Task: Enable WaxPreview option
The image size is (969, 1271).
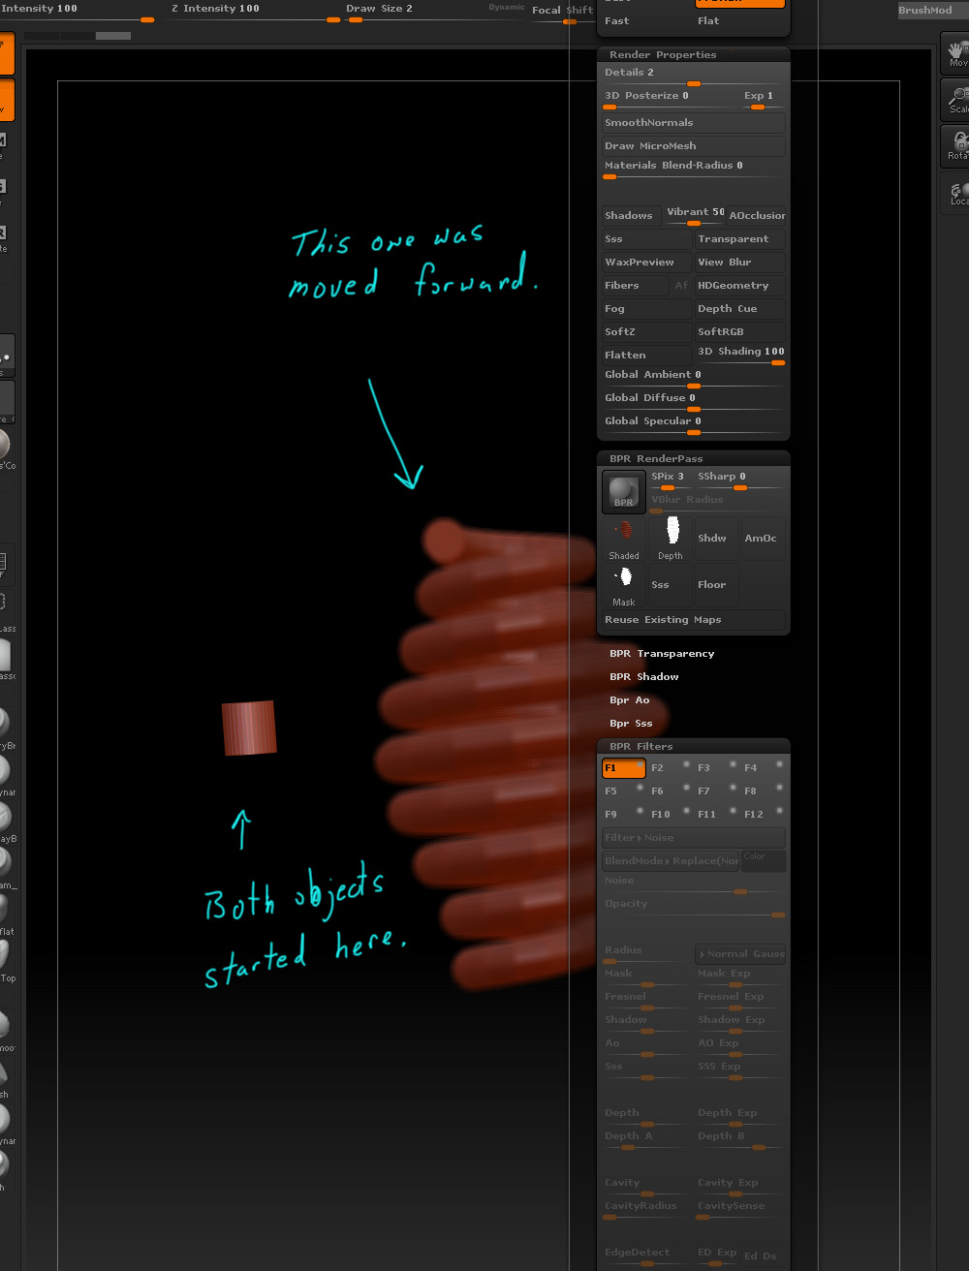Action: (x=647, y=263)
